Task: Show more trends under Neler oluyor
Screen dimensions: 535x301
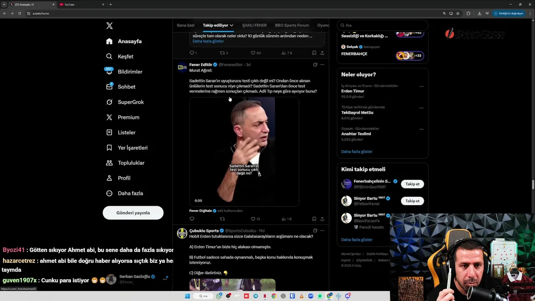Action: (357, 152)
